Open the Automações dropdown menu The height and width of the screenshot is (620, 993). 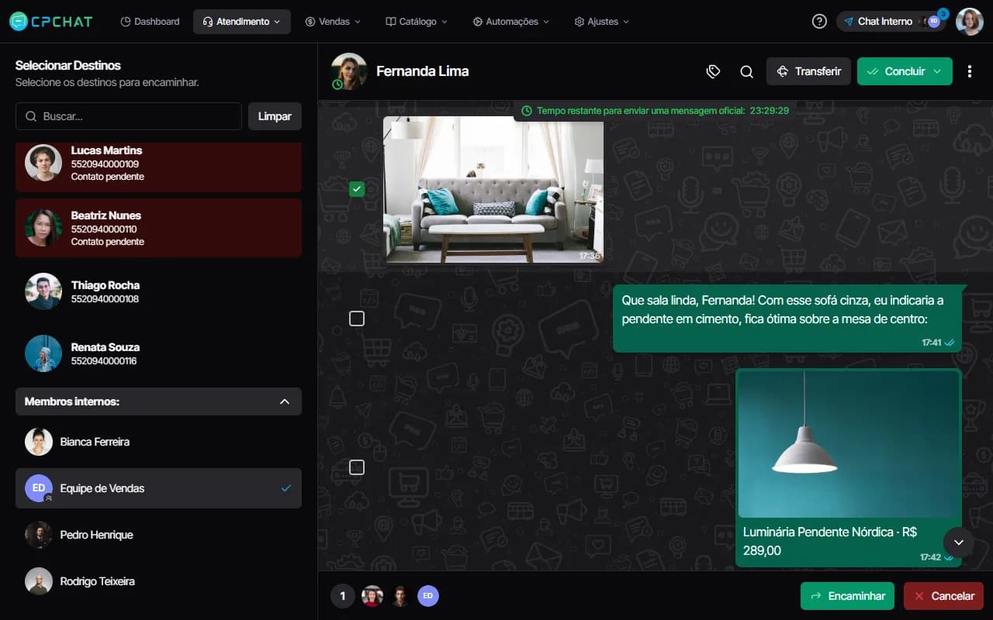(510, 22)
